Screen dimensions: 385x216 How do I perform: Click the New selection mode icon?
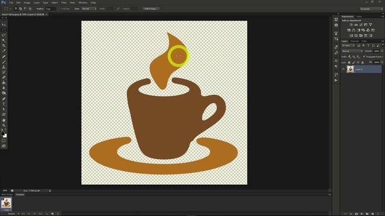[x=16, y=8]
